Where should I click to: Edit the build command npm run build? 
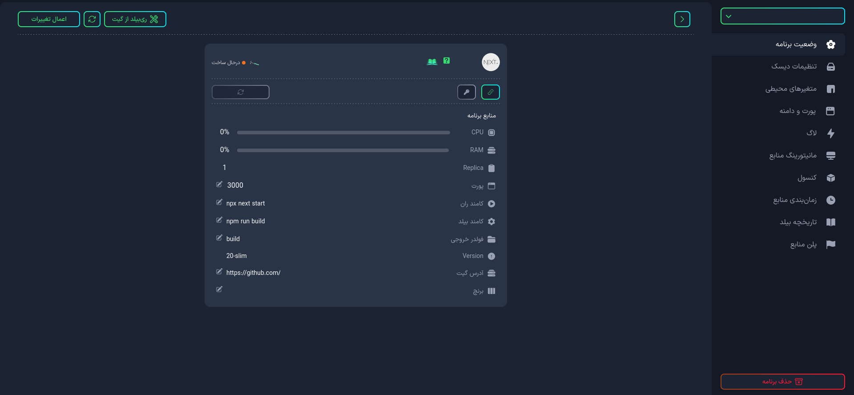click(219, 220)
